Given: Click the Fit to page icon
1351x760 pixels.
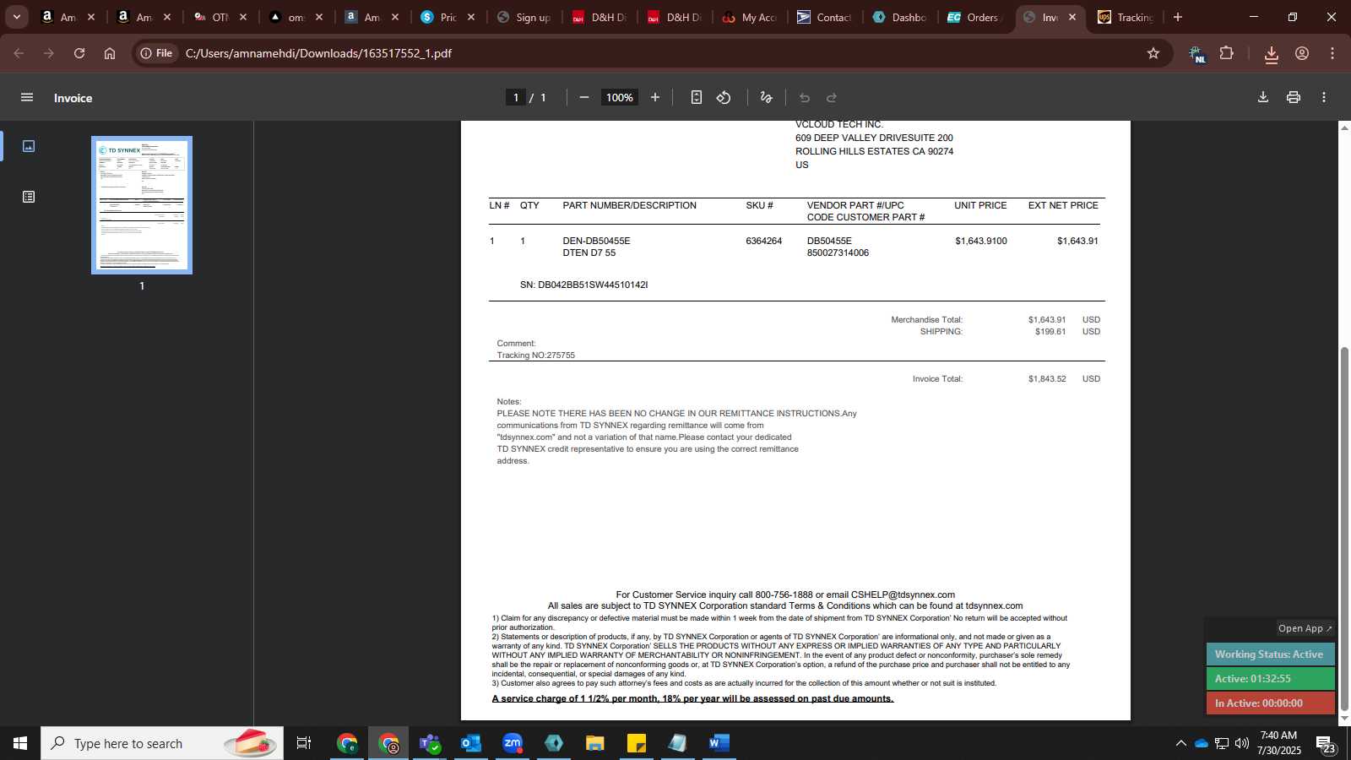Looking at the screenshot, I should click(x=696, y=98).
